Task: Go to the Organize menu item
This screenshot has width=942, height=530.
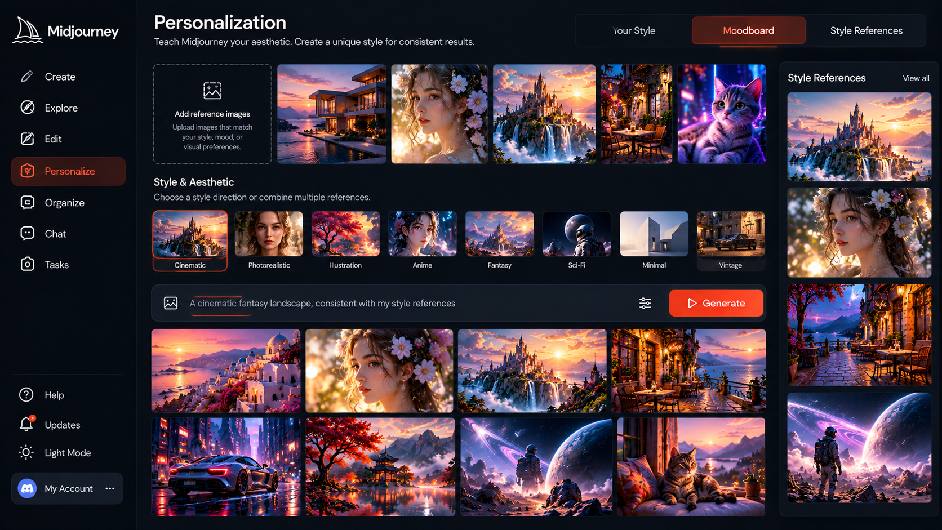Action: [x=68, y=202]
